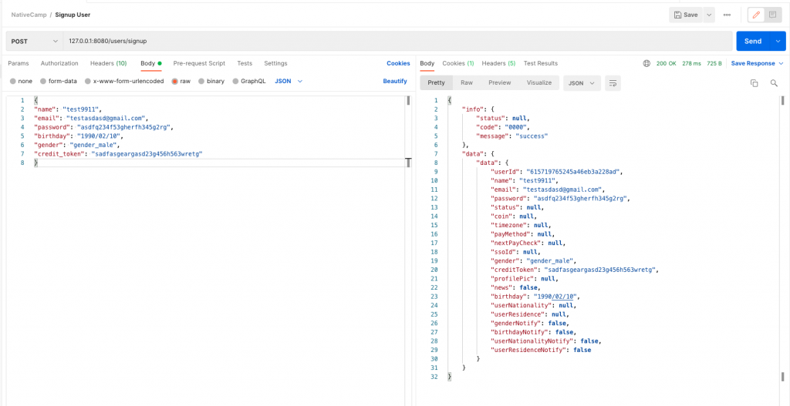Select the binary body type
This screenshot has height=406, width=790.
tap(211, 81)
